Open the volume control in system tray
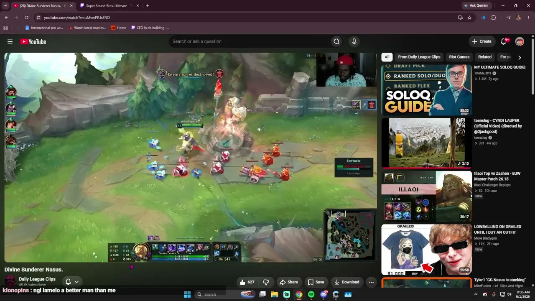The height and width of the screenshot is (301, 535). 509,294
